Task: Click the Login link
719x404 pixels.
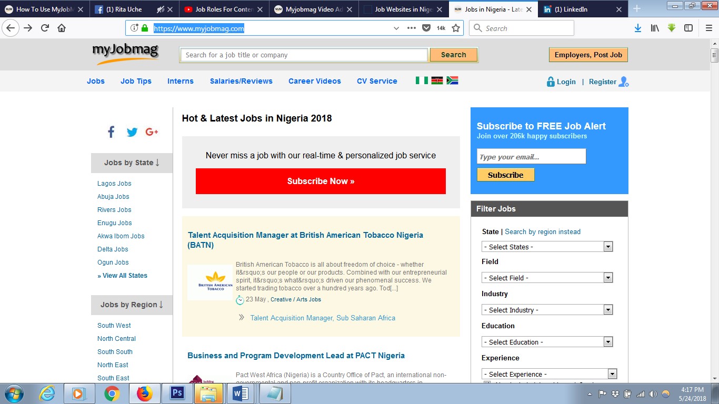Action: pos(566,82)
